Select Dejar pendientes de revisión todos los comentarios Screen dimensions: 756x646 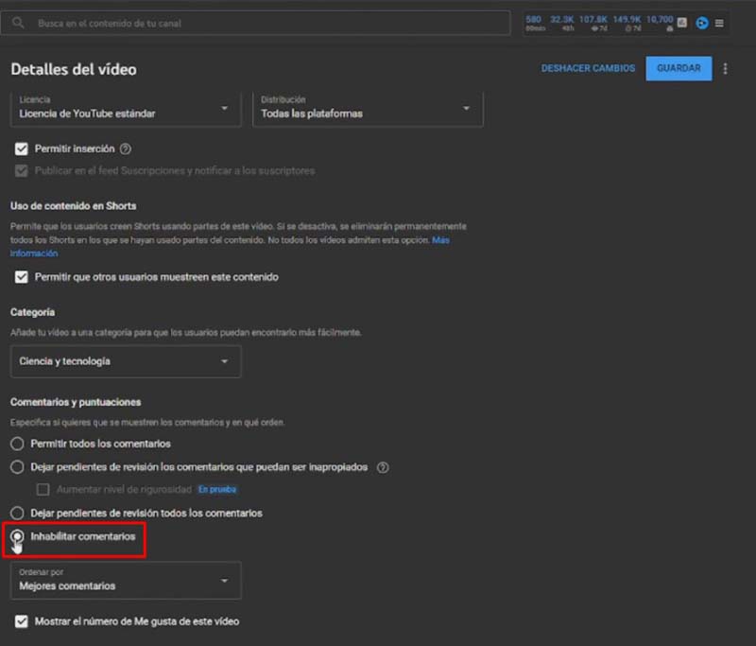click(x=17, y=513)
